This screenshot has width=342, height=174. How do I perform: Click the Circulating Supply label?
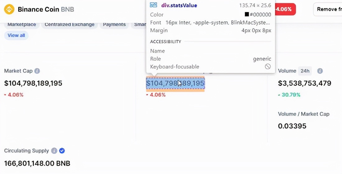[x=26, y=151]
